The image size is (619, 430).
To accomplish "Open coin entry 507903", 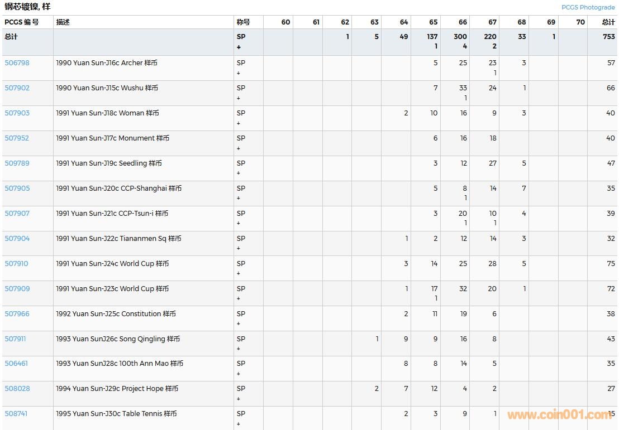I will [17, 113].
